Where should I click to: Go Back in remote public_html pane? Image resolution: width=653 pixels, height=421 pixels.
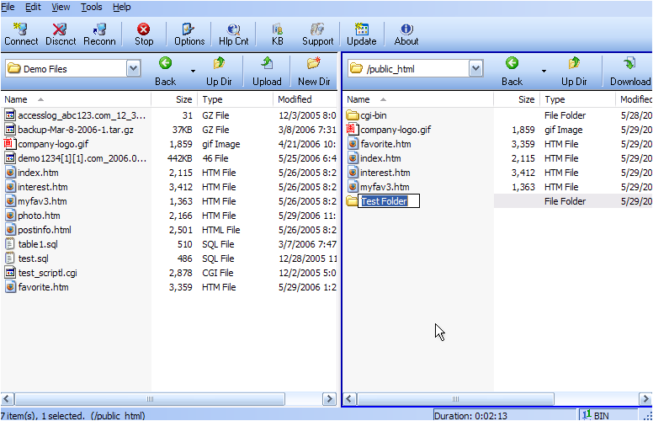[x=512, y=72]
